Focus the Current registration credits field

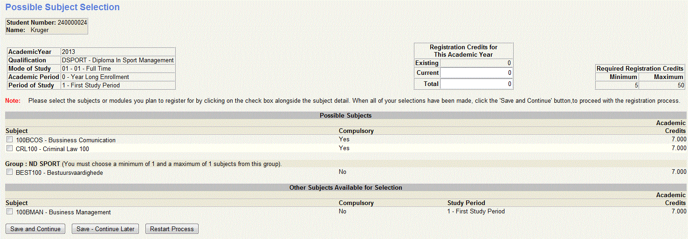click(x=476, y=73)
